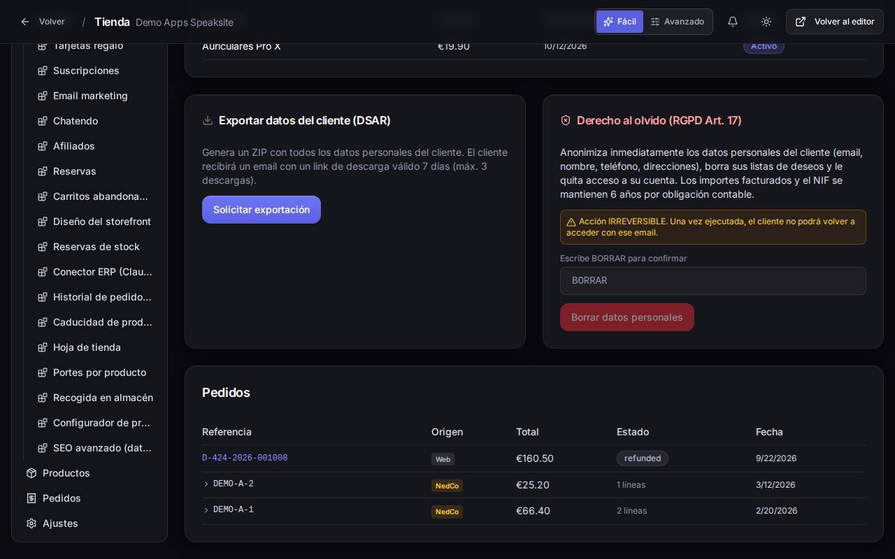The image size is (895, 559).
Task: Click Caducidad de productos module icon
Action: coord(43,322)
